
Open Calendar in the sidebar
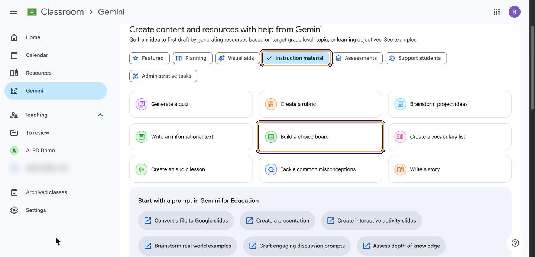click(56, 55)
